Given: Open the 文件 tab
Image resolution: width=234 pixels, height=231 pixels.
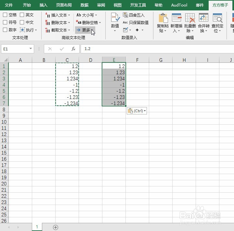Looking at the screenshot, I should coord(9,5).
